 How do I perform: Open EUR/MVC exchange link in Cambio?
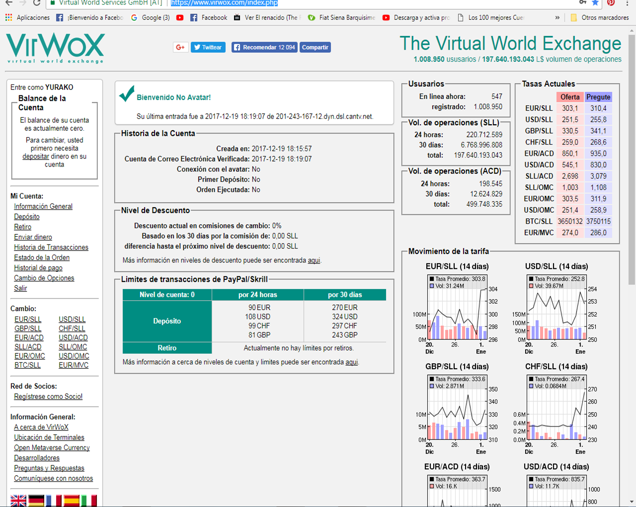point(74,365)
